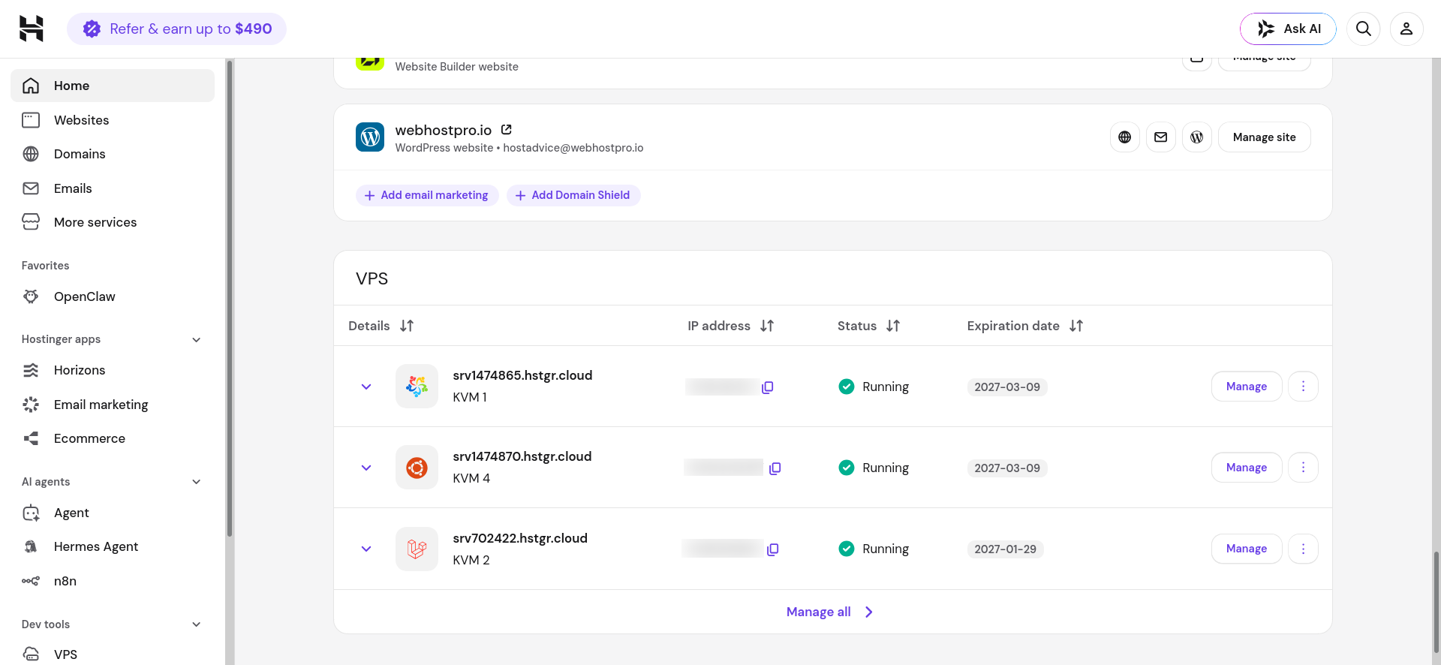Open Websites in sidebar

113,120
